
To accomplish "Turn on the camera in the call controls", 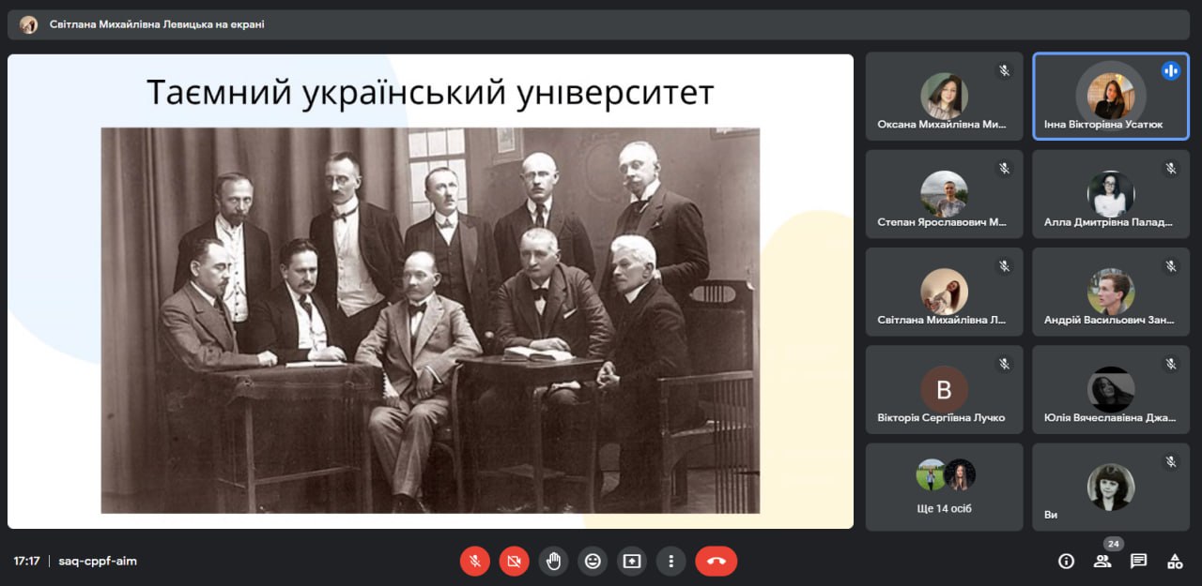I will [514, 561].
